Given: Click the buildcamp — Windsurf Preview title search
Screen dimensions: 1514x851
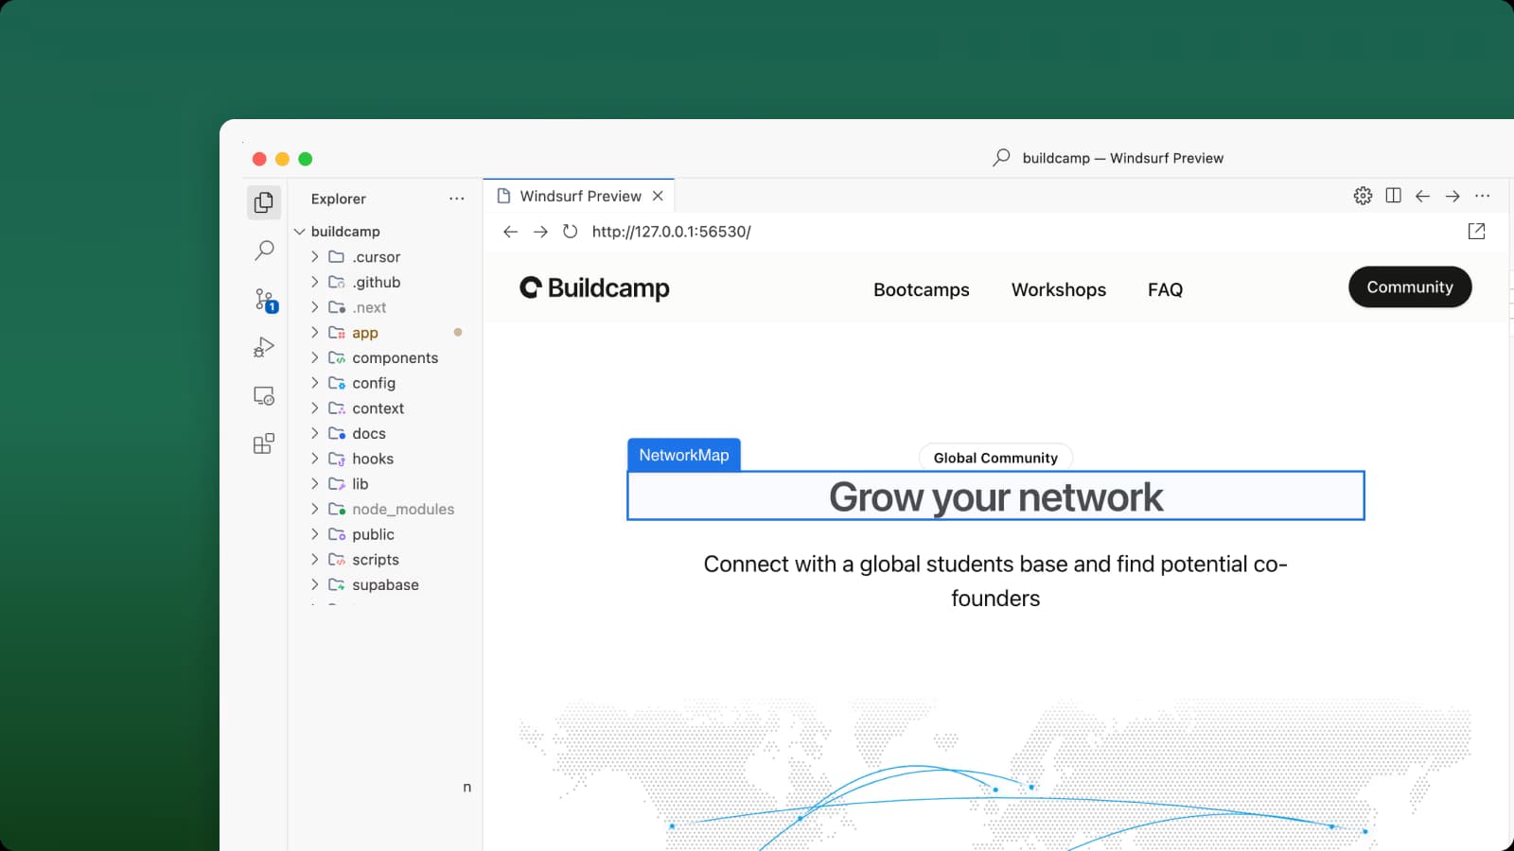Looking at the screenshot, I should 1122,158.
